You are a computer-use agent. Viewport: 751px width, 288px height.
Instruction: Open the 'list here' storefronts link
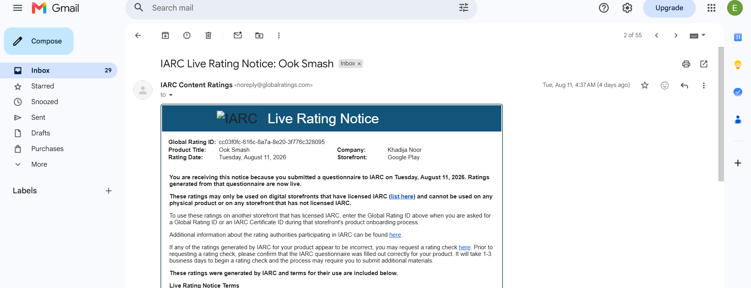pyautogui.click(x=402, y=196)
